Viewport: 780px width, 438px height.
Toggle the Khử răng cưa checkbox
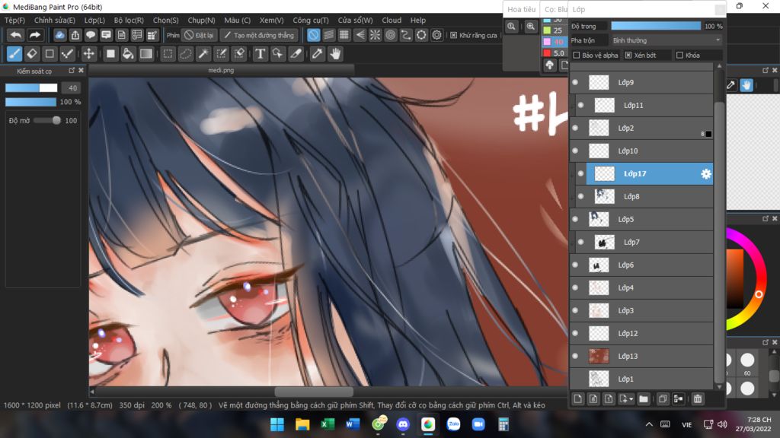click(x=454, y=35)
